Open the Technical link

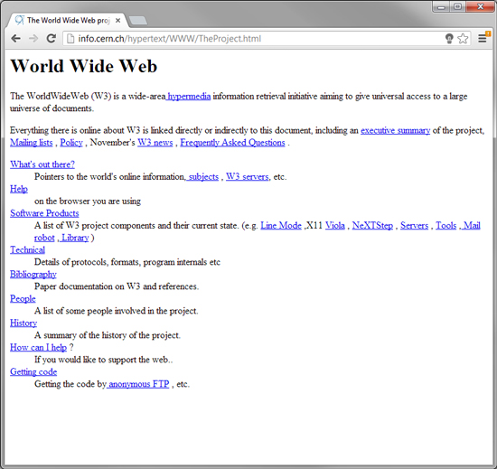click(28, 250)
